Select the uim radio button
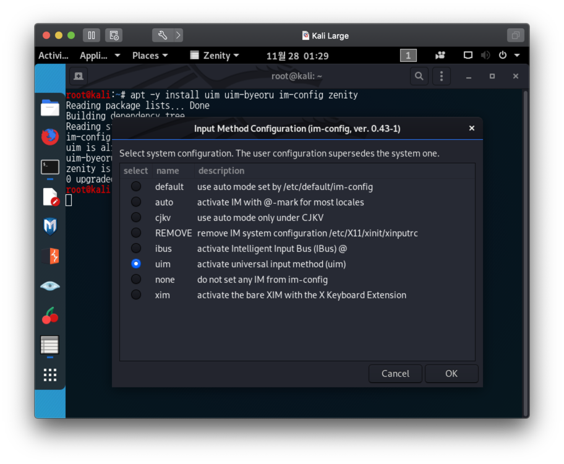The height and width of the screenshot is (464, 564). pyautogui.click(x=136, y=264)
